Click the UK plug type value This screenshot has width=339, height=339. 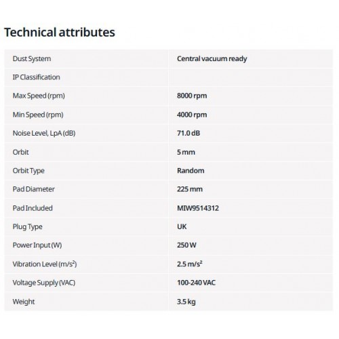pos(182,226)
